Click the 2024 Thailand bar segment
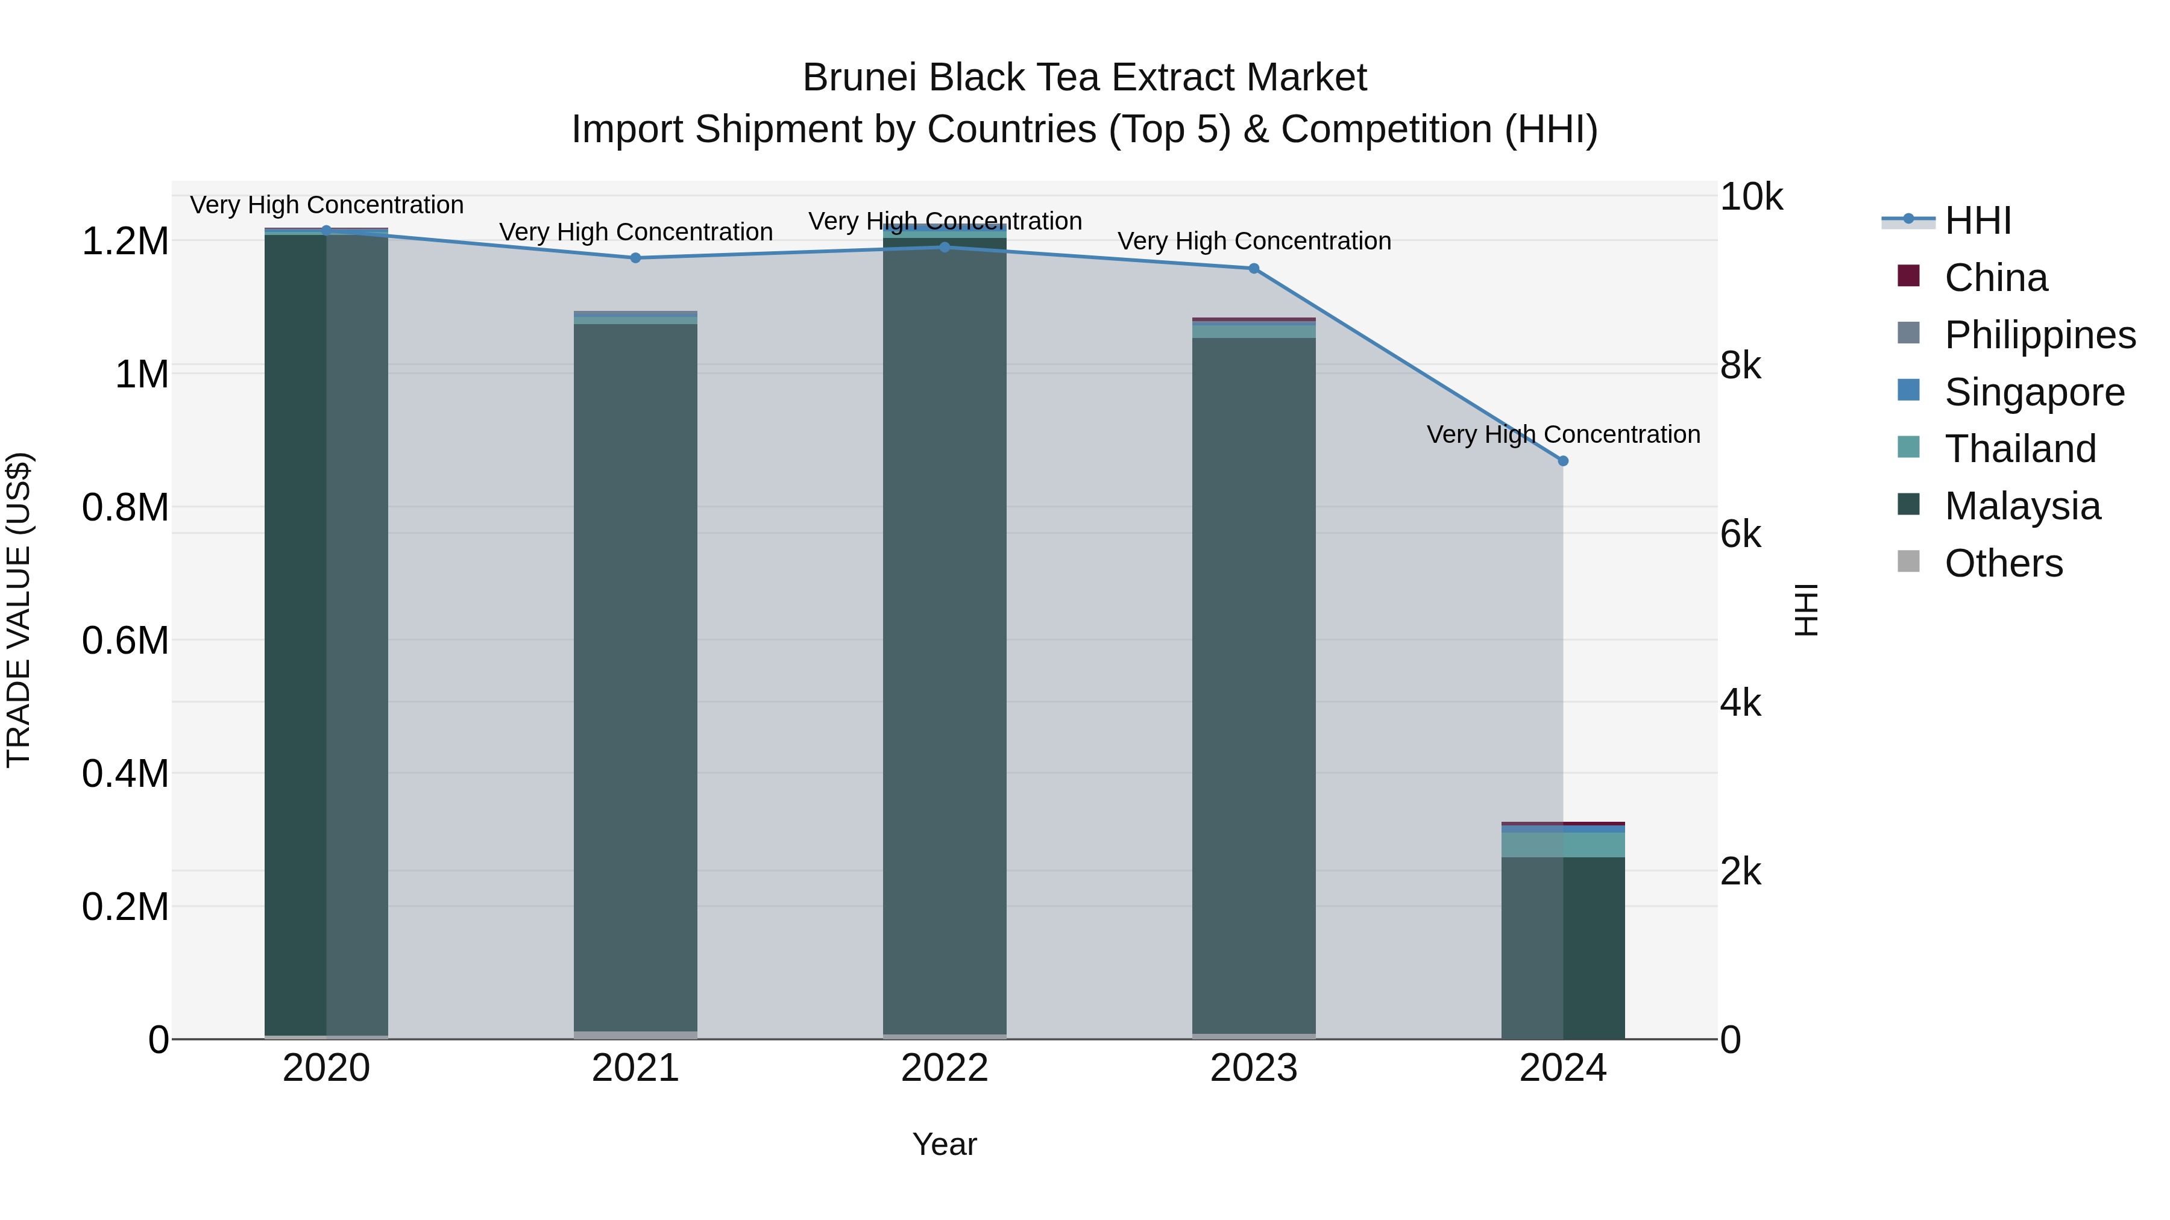This screenshot has width=2170, height=1220. coord(1562,845)
